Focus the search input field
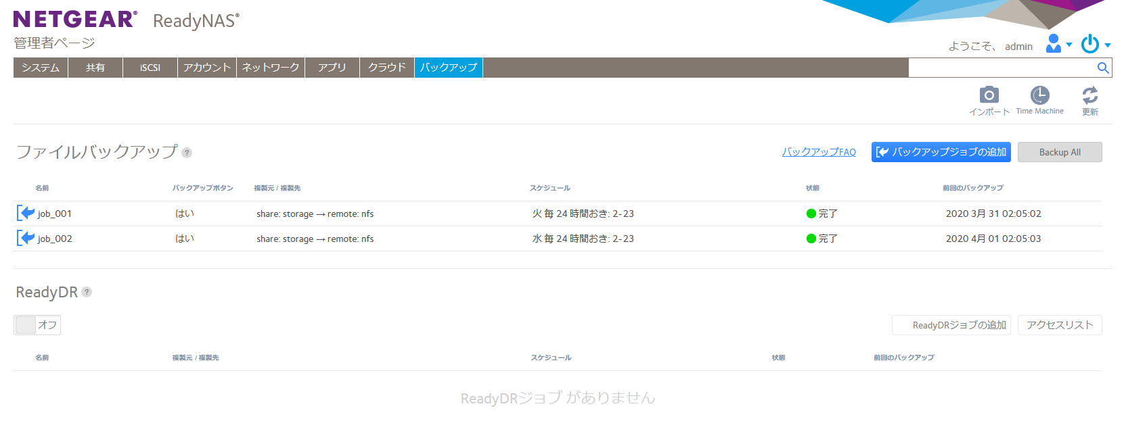The image size is (1124, 421). point(1000,68)
